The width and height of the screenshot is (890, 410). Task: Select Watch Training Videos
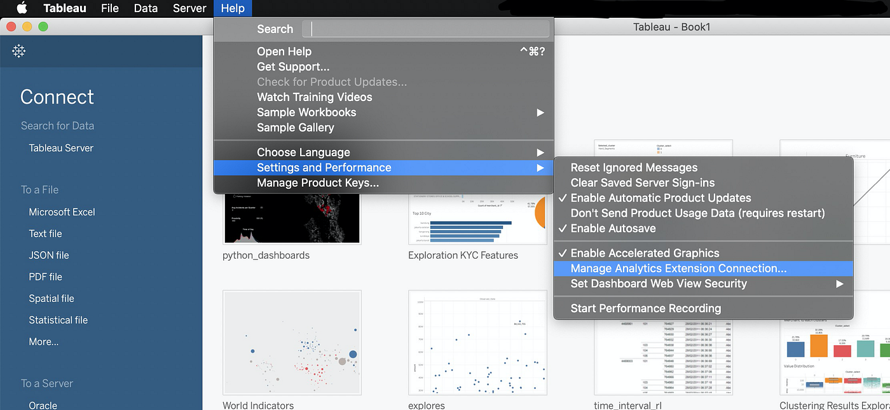[x=384, y=97]
